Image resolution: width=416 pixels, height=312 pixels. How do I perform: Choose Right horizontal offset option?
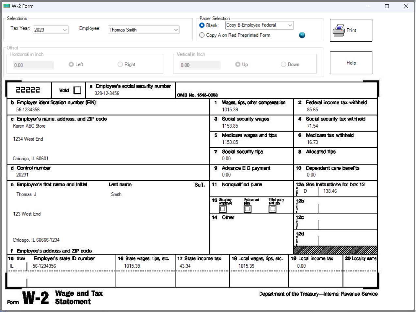coord(120,64)
